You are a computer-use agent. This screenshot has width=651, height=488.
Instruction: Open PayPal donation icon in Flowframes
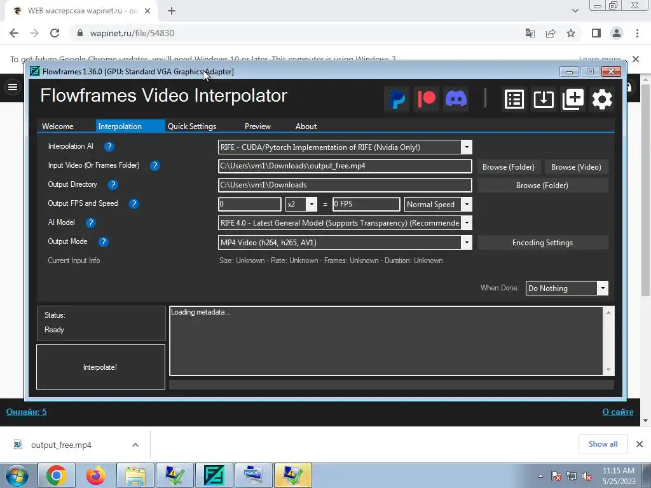pos(397,99)
